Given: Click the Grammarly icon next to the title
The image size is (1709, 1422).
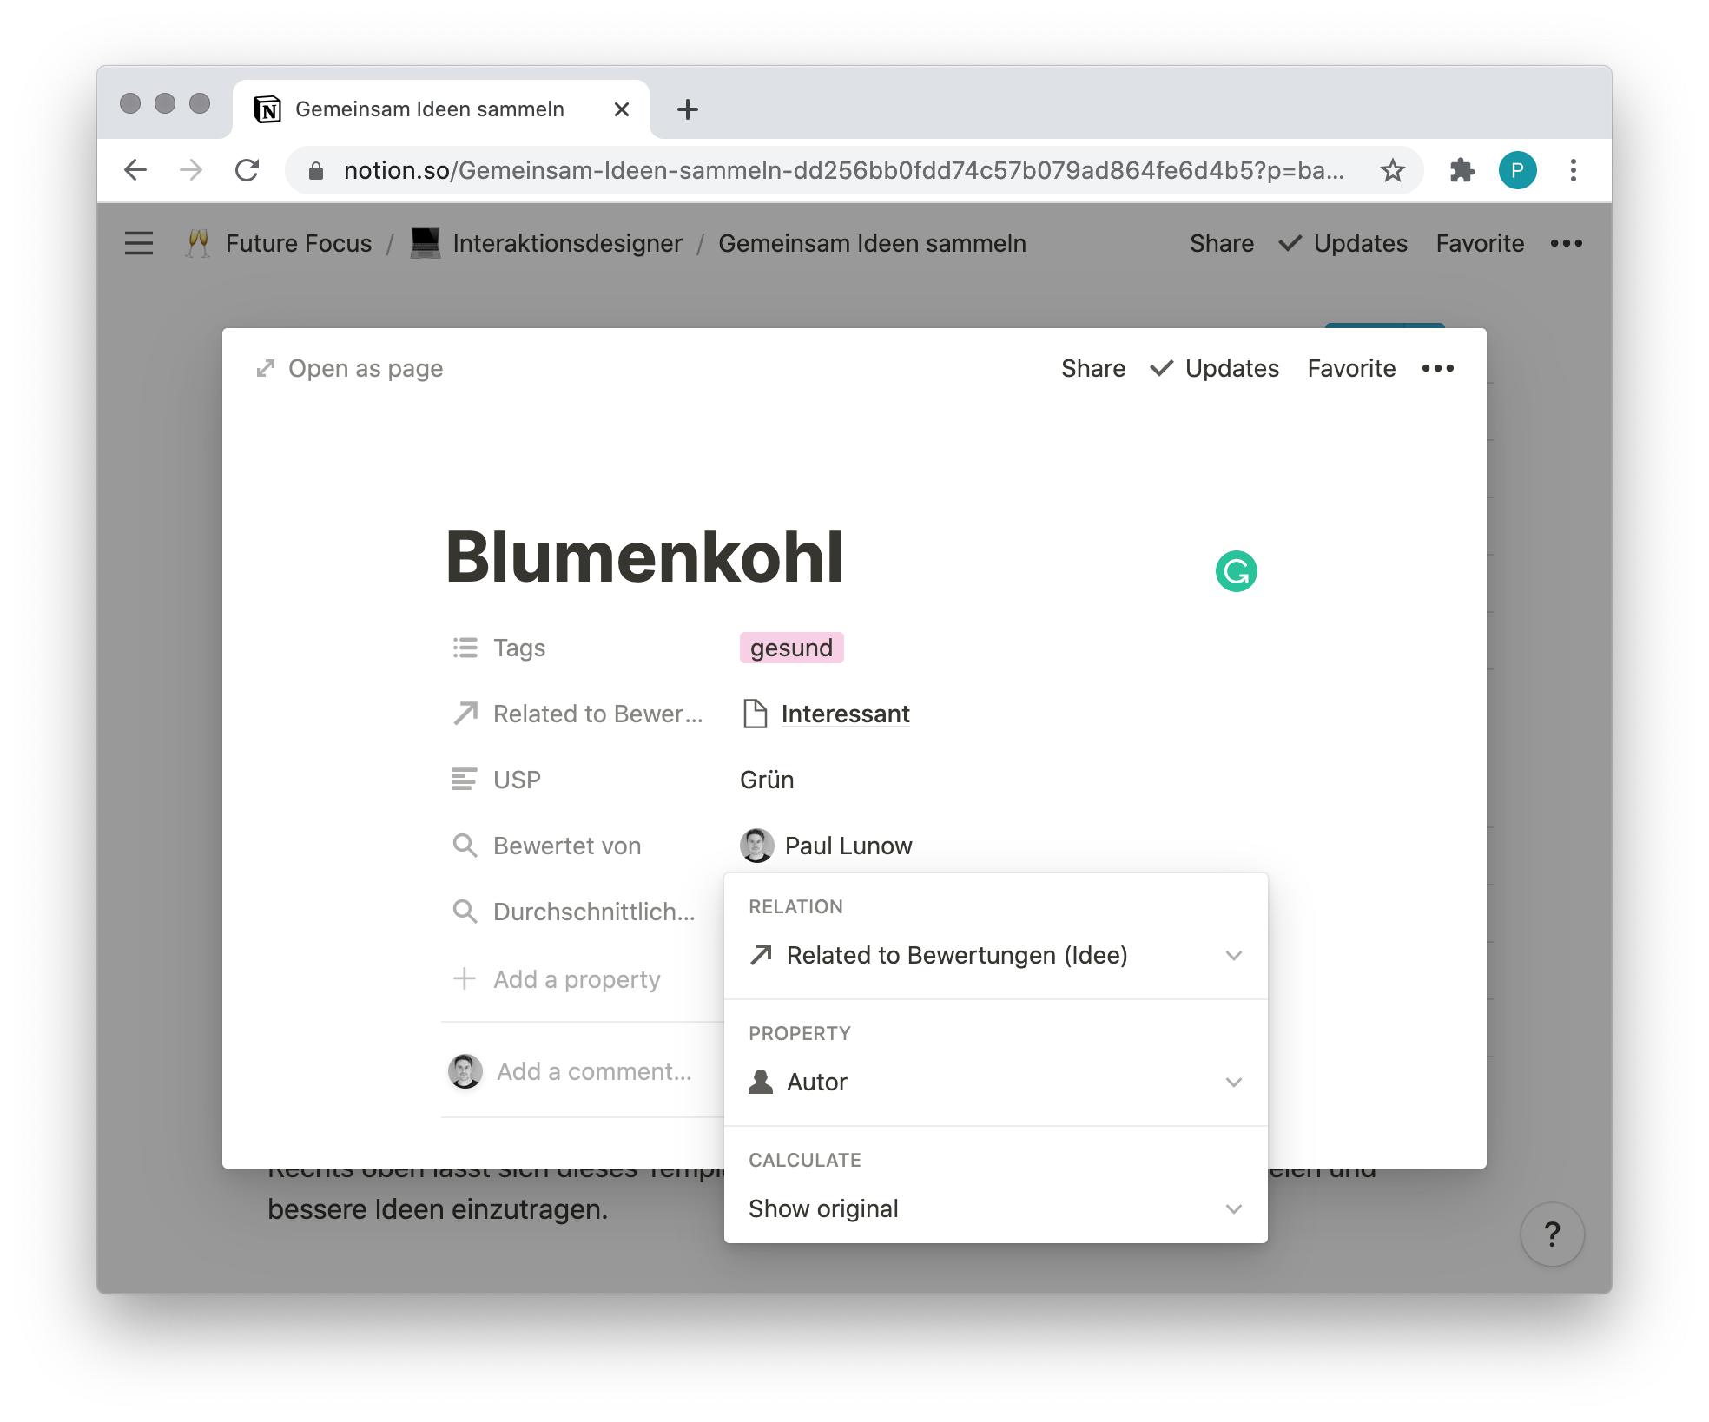Looking at the screenshot, I should 1236,571.
